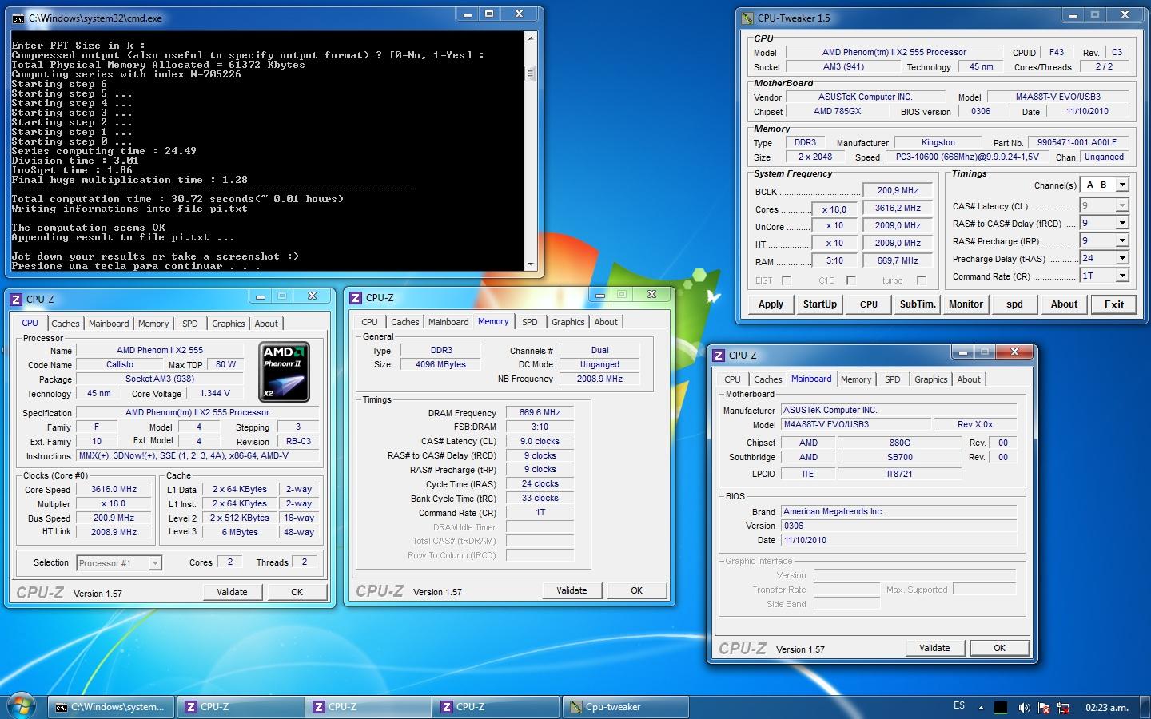Click the DRAM Frequency 669.6 MHz value
The width and height of the screenshot is (1151, 719).
540,412
